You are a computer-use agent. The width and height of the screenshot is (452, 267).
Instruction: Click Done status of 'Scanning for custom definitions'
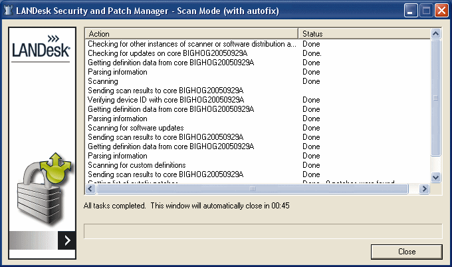[x=311, y=165]
